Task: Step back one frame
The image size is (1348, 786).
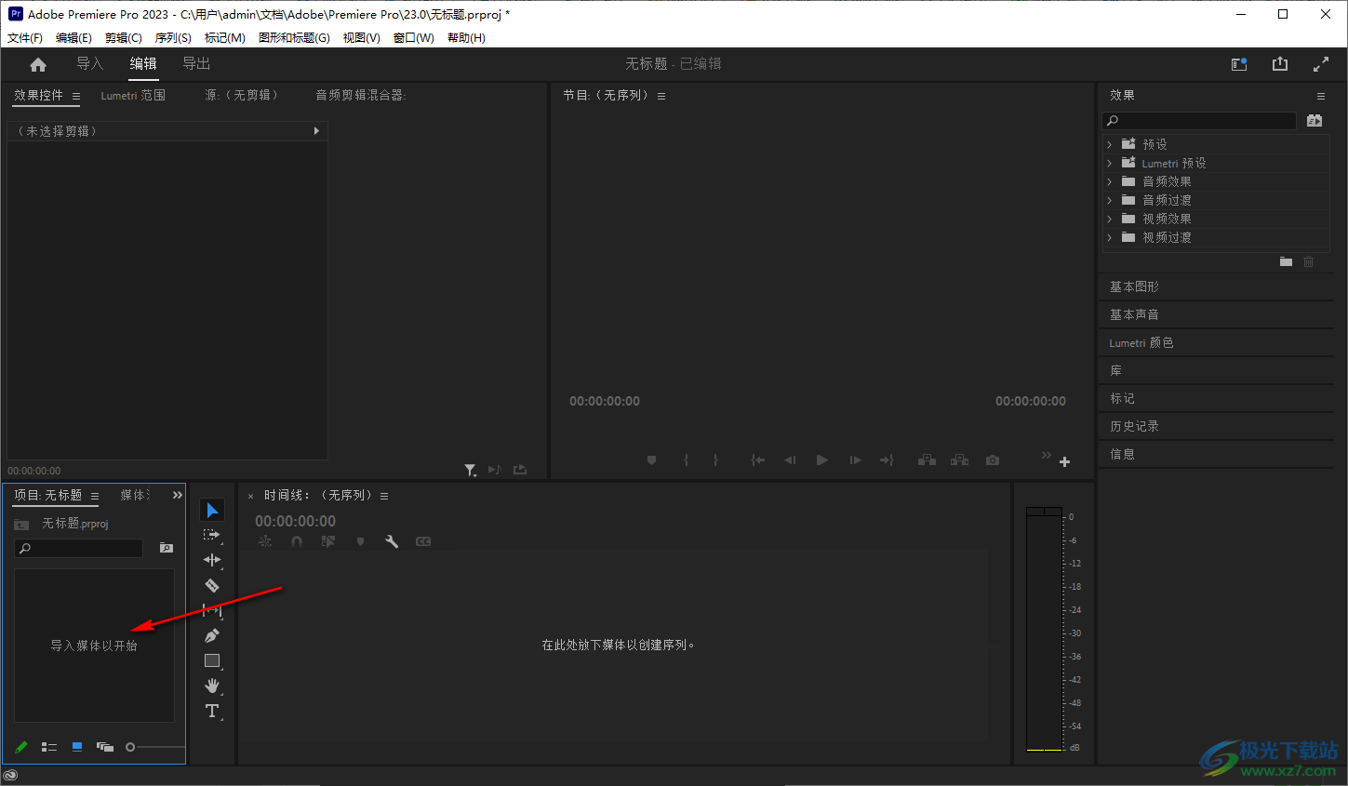Action: 790,460
